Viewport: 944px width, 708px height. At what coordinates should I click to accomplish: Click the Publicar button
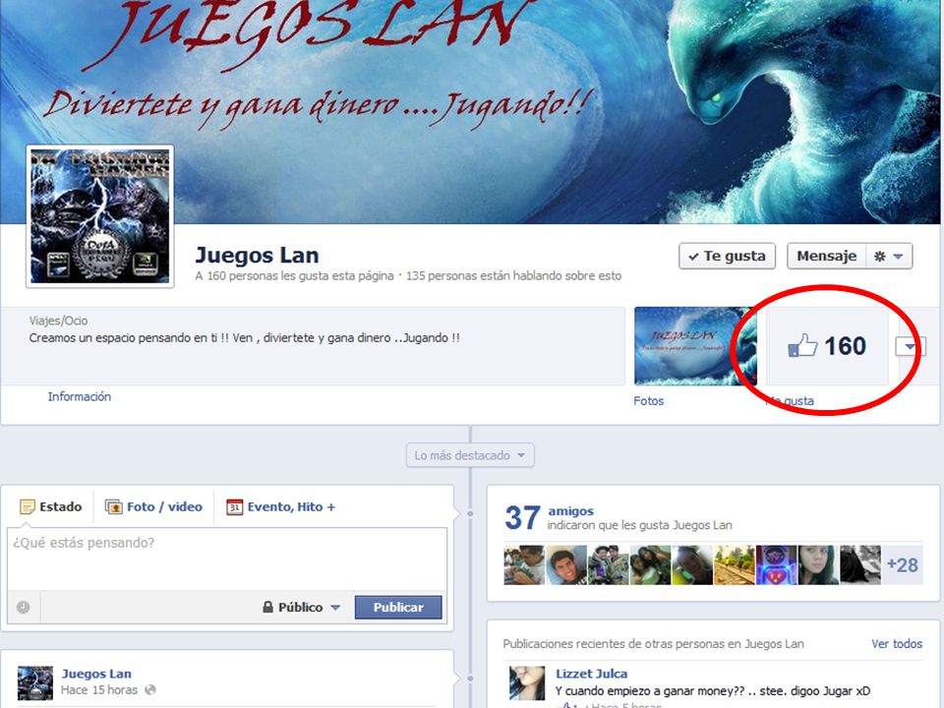398,607
